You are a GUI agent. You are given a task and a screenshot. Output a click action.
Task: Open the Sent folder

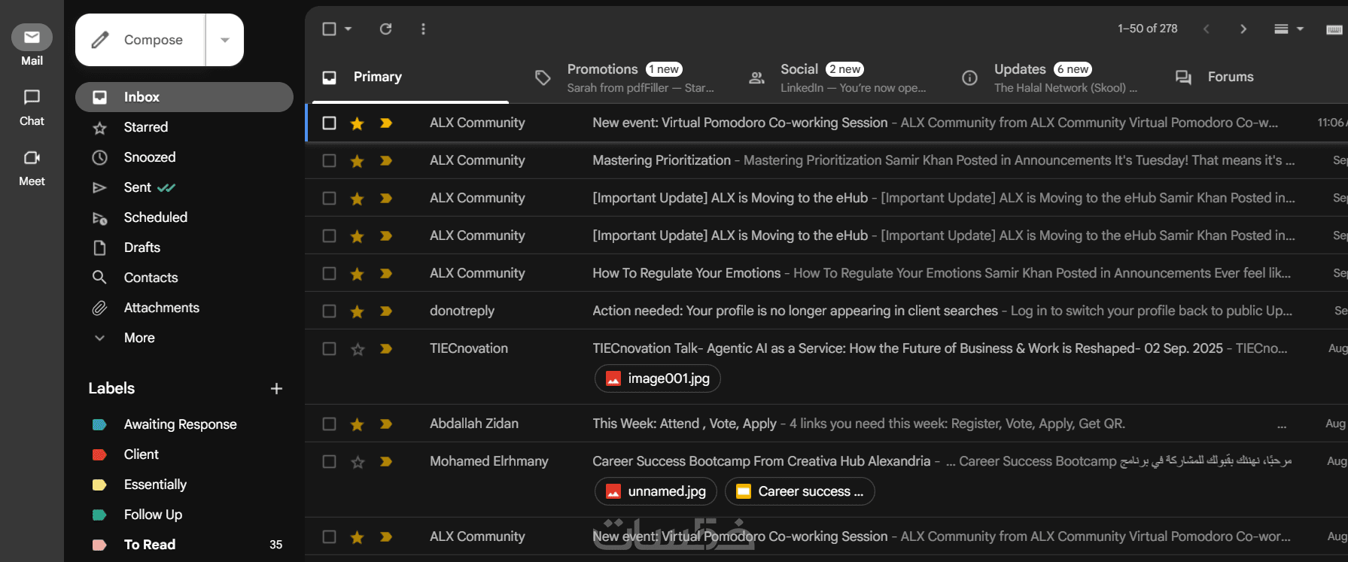pos(184,187)
